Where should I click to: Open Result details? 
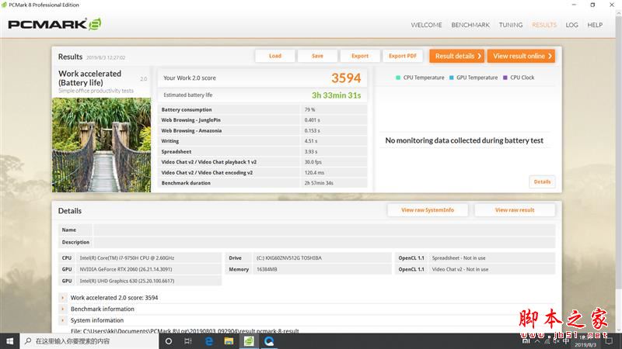tap(456, 56)
